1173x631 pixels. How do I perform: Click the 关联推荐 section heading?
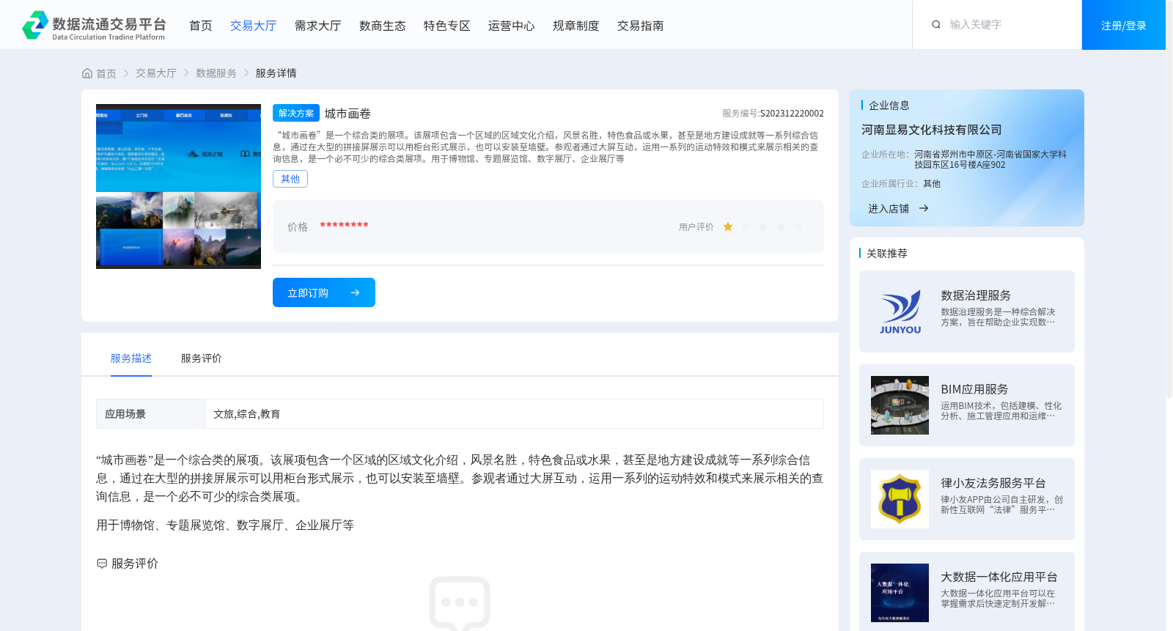(x=887, y=254)
